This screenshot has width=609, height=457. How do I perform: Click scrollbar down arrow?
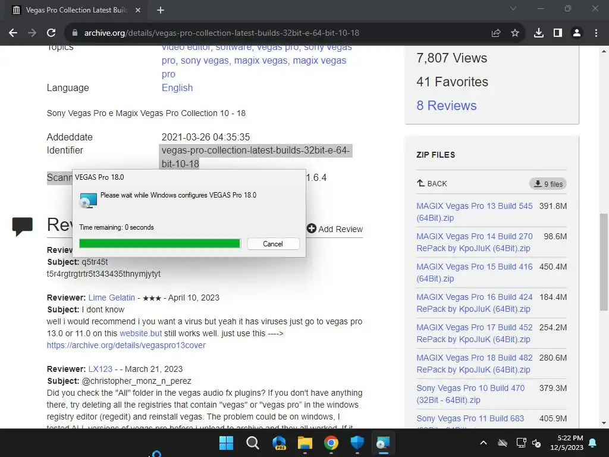coord(604,423)
